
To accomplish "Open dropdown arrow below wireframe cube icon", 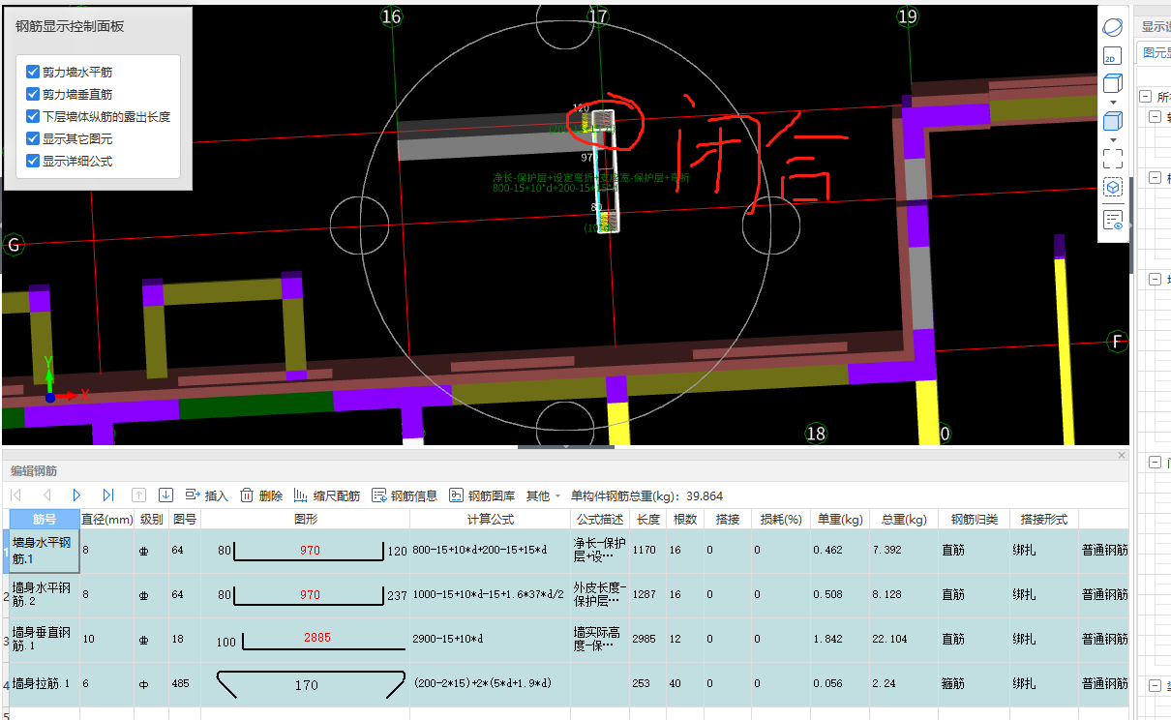I will pos(1113,103).
